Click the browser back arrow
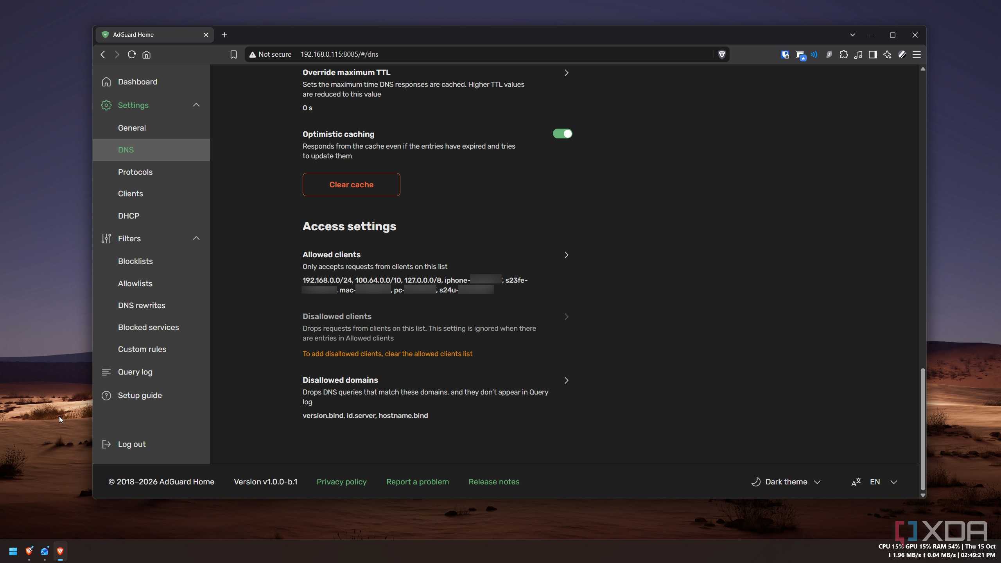The image size is (1001, 563). pyautogui.click(x=103, y=54)
